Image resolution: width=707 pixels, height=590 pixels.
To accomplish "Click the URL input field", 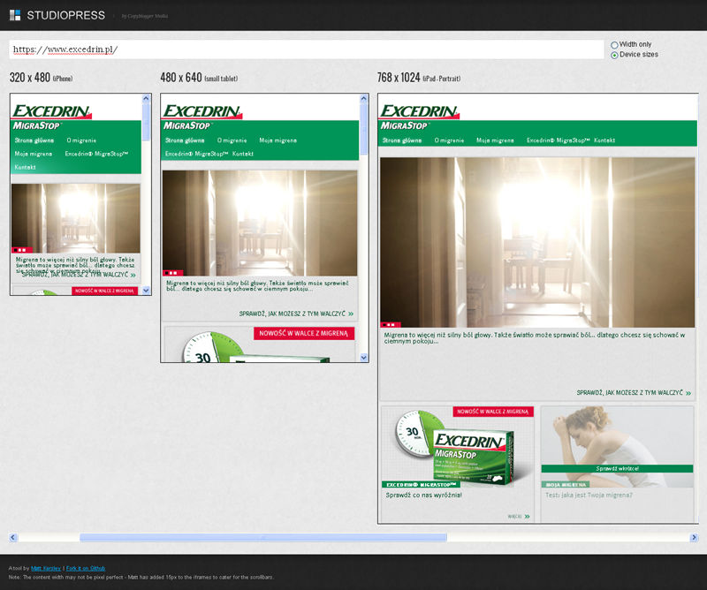I will coord(306,49).
